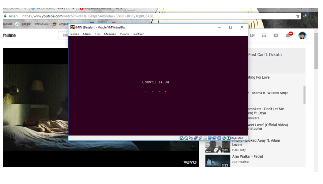323x184 pixels.
Task: Click the Chrome address bar URL
Action: click(x=88, y=16)
